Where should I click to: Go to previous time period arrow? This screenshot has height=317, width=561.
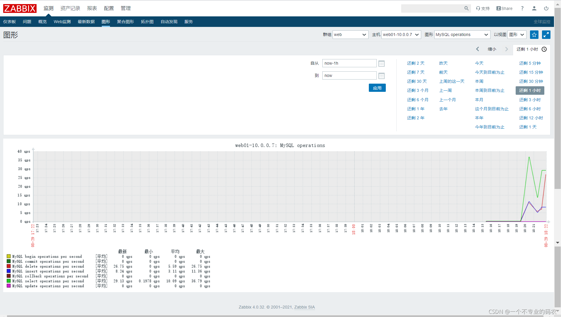(x=478, y=49)
